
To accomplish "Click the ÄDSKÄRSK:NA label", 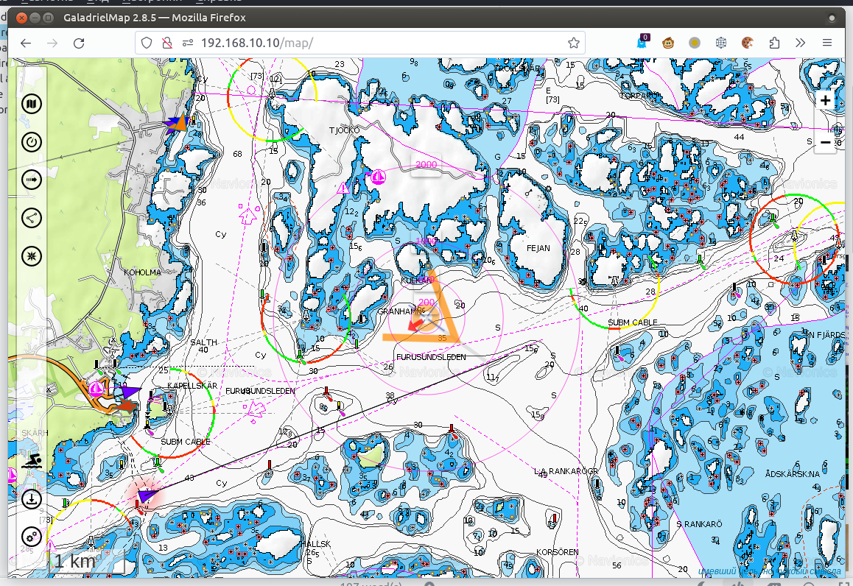I will (792, 474).
